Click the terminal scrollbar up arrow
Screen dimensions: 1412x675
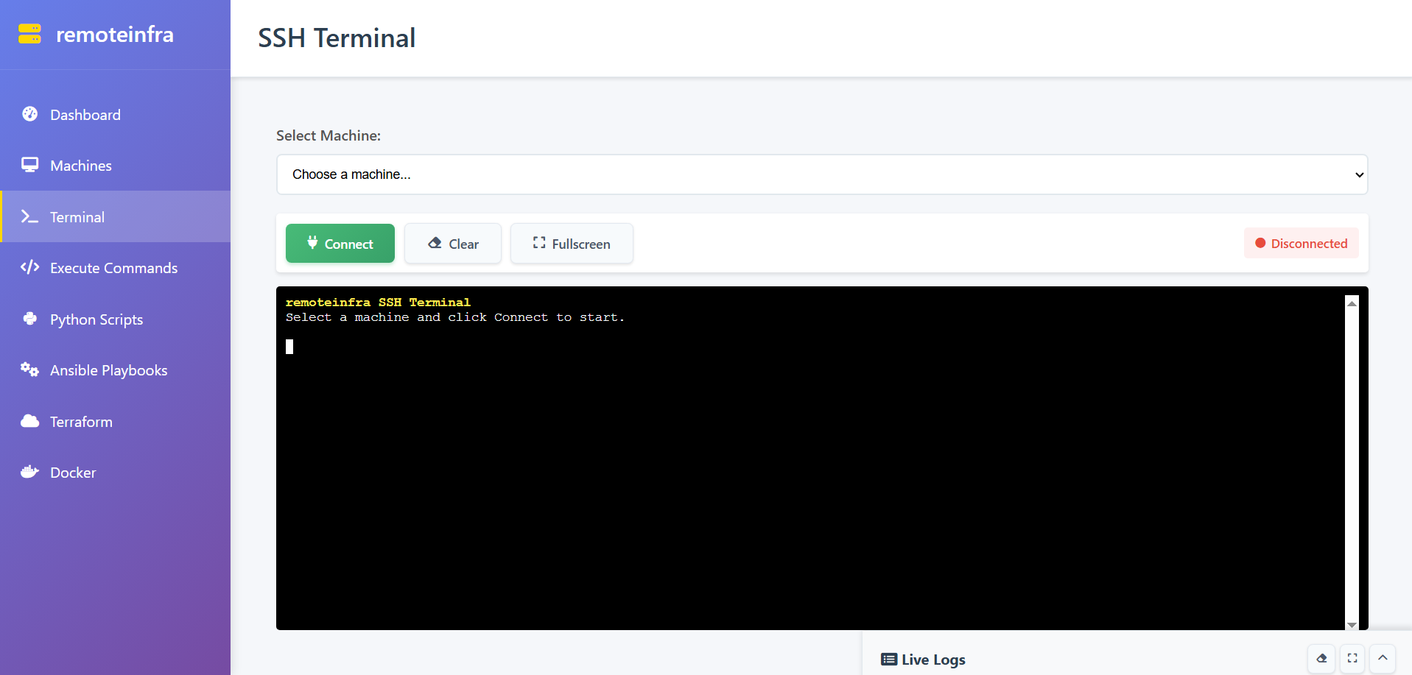1352,303
